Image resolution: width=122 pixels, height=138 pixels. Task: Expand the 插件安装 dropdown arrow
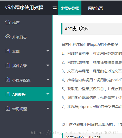point(48,65)
